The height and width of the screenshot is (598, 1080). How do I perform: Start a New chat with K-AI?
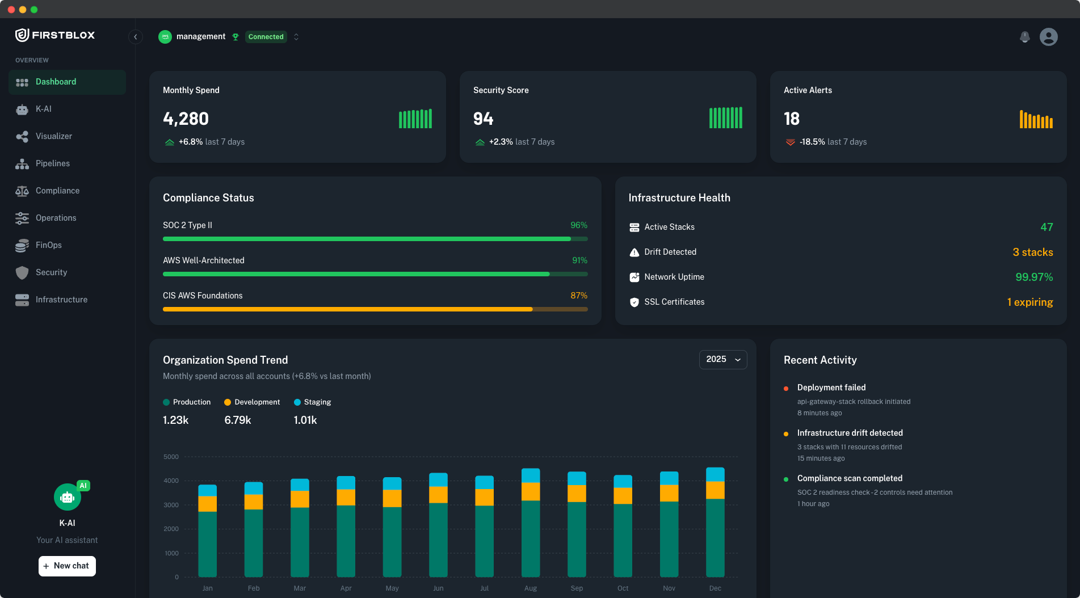coord(67,566)
